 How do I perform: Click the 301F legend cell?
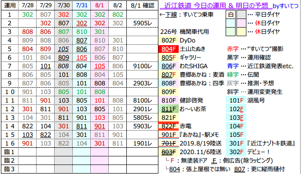point(236,143)
